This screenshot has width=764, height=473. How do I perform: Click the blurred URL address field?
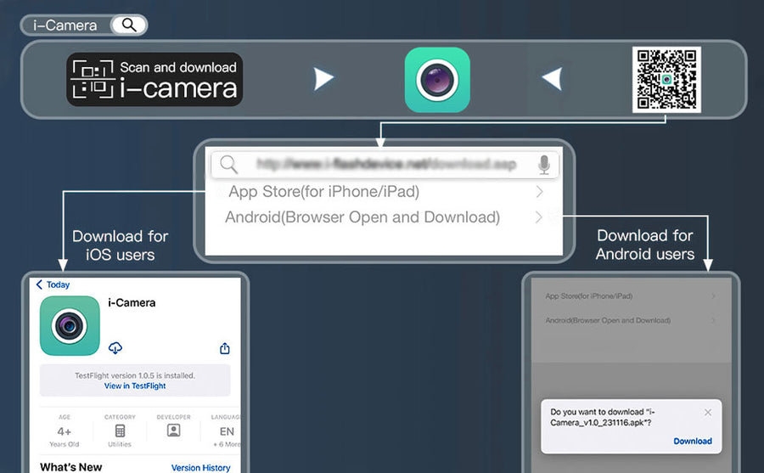(x=386, y=164)
